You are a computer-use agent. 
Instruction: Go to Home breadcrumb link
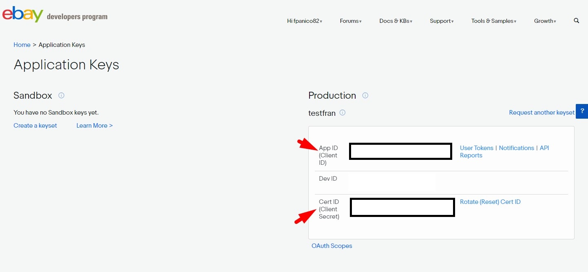pyautogui.click(x=22, y=45)
